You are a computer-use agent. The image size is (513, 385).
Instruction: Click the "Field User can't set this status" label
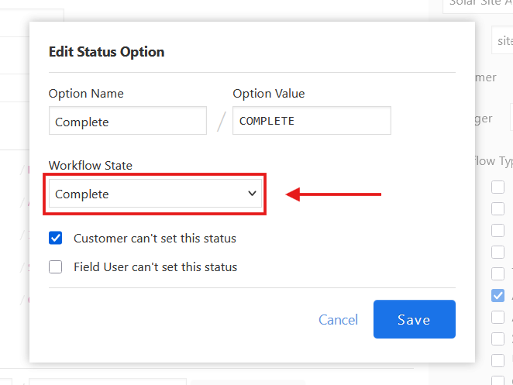(156, 267)
